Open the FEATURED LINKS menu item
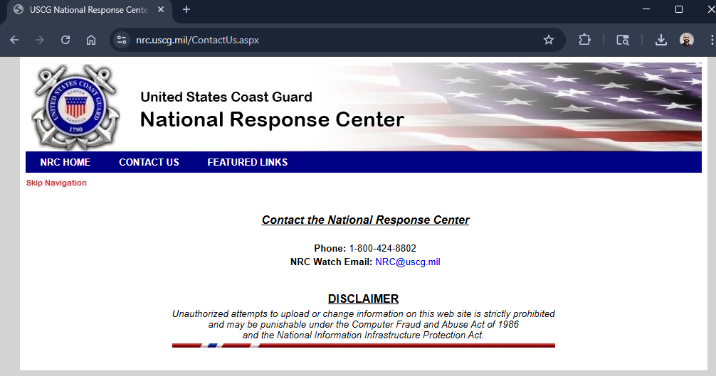 tap(248, 162)
